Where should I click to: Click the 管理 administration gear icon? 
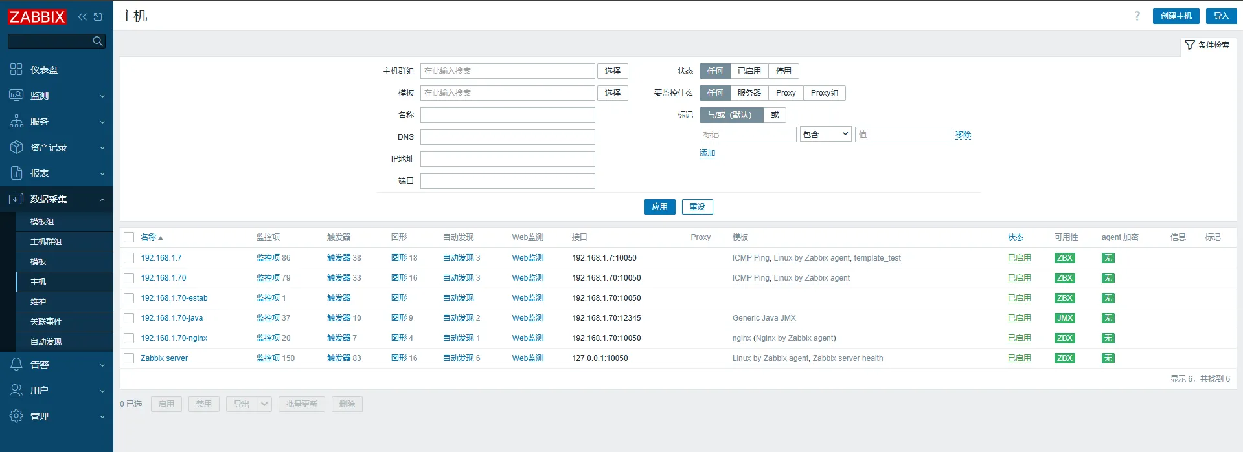(16, 416)
